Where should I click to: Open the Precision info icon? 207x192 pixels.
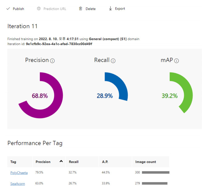(52, 61)
